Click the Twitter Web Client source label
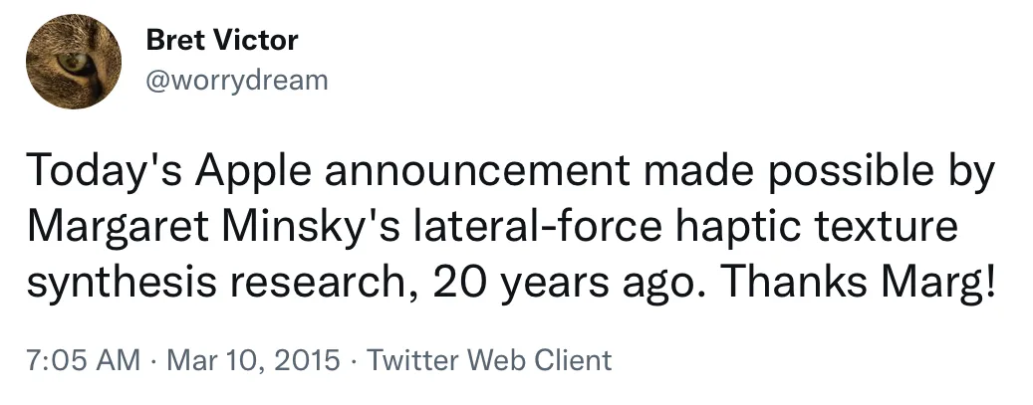Viewport: 1033px width, 405px height. [489, 359]
